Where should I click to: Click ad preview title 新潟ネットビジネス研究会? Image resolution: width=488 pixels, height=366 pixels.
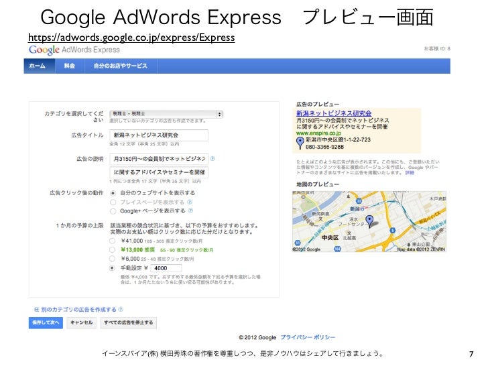coord(334,113)
